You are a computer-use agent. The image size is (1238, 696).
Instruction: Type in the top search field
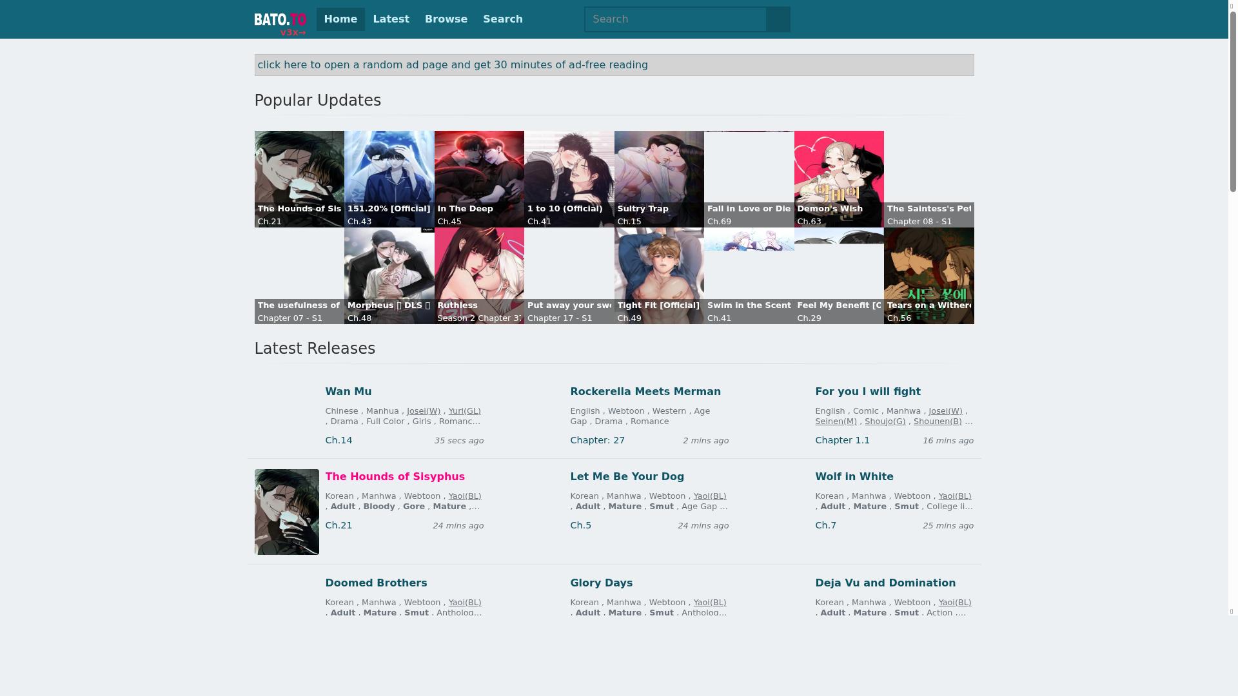coord(675,19)
